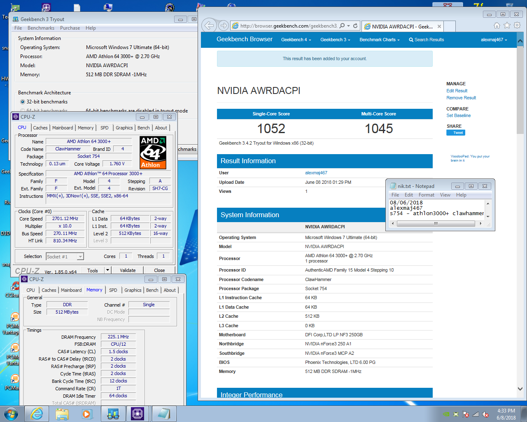527x422 pixels.
Task: Refresh the Geekbench browser page
Action: [x=355, y=26]
